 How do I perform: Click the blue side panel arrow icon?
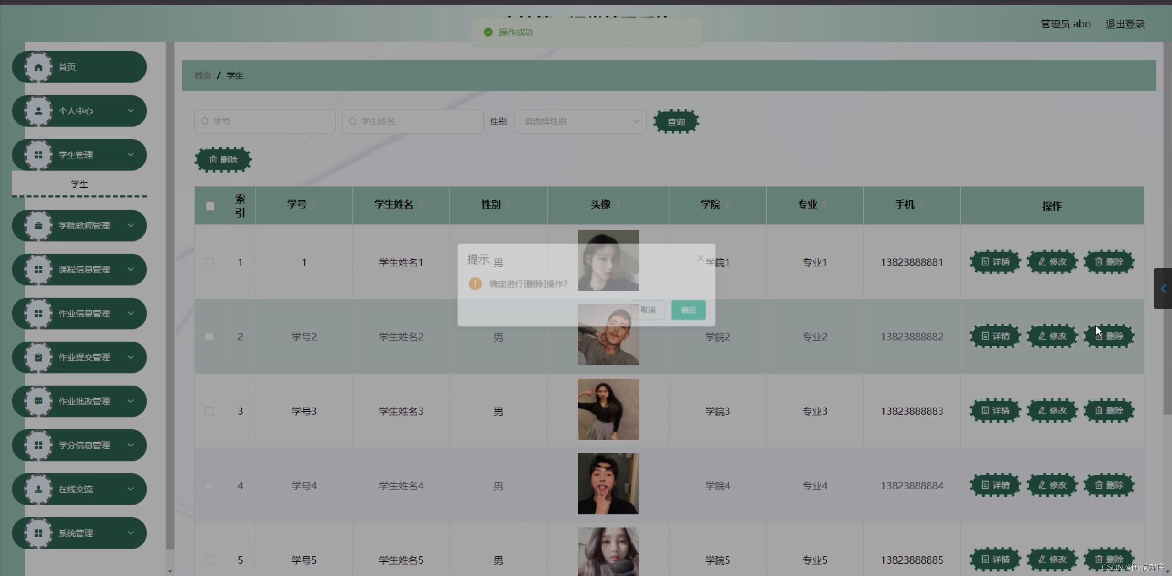point(1163,288)
